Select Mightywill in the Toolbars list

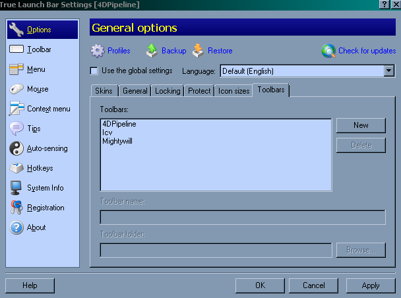click(x=117, y=141)
